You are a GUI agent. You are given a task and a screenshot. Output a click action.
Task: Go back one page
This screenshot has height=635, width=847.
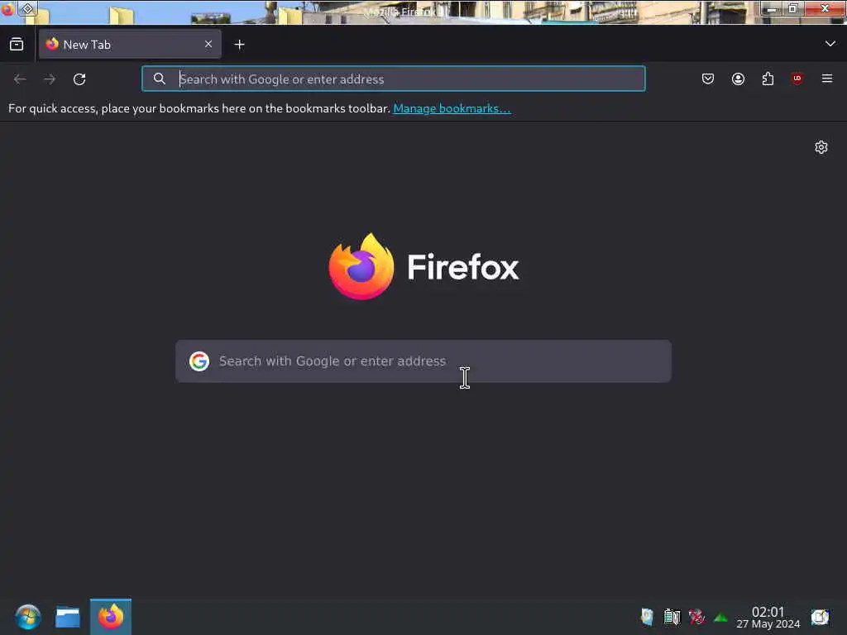20,79
